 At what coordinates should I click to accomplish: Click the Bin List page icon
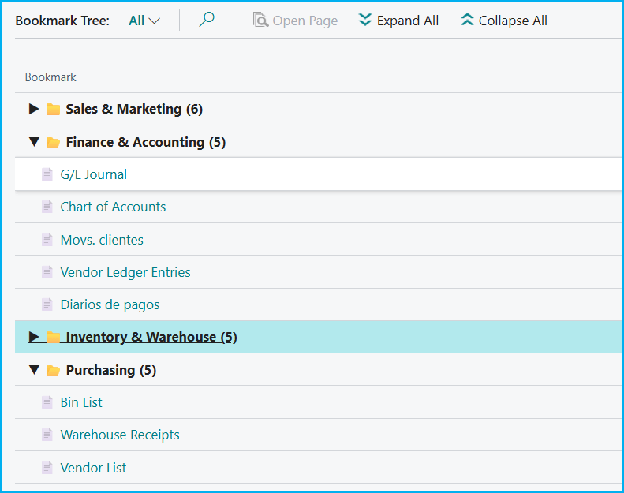(x=47, y=403)
